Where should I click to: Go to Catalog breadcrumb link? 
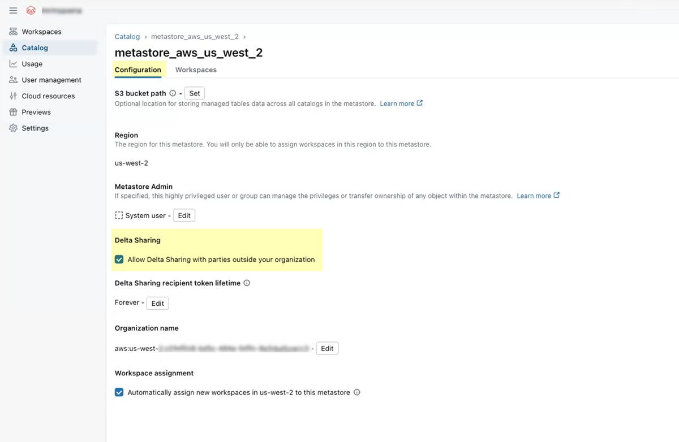click(127, 37)
